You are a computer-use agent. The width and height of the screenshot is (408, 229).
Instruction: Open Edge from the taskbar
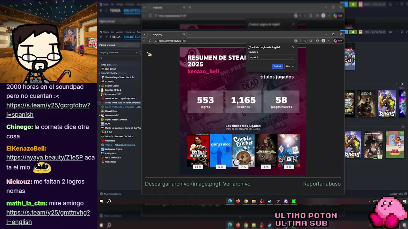tap(230, 201)
